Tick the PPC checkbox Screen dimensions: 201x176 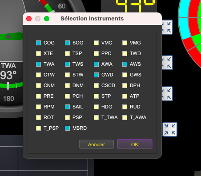click(96, 53)
